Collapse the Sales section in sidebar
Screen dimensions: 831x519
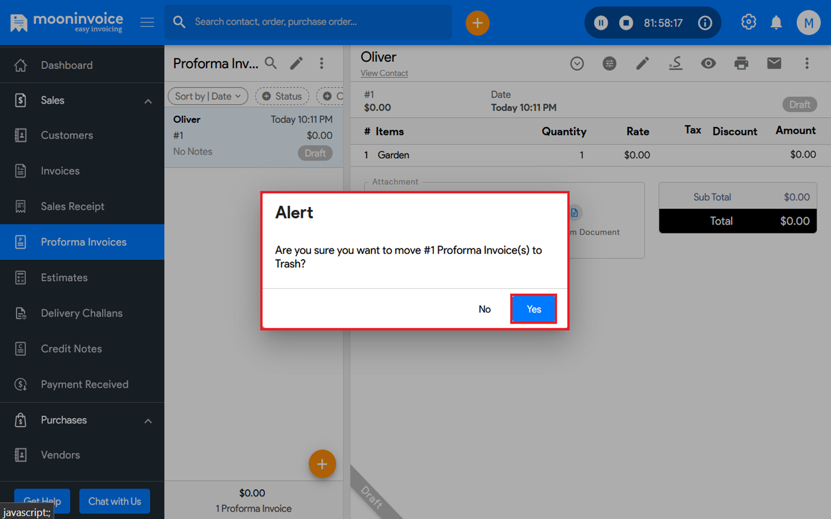[148, 101]
